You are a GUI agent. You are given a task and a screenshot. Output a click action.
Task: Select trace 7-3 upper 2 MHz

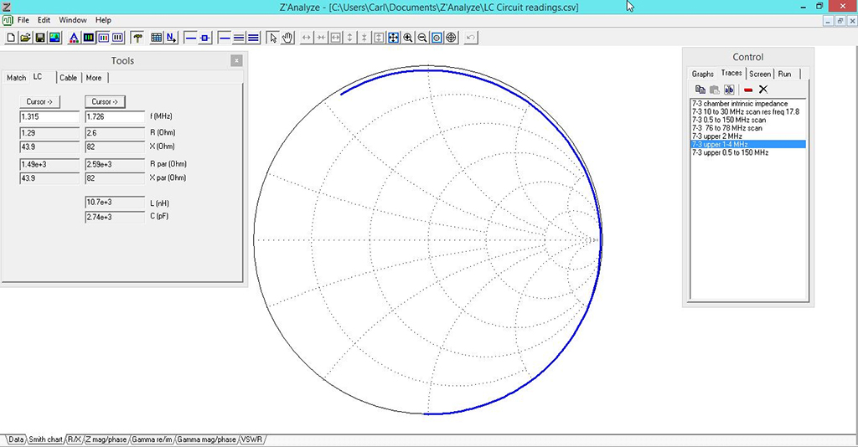(717, 136)
